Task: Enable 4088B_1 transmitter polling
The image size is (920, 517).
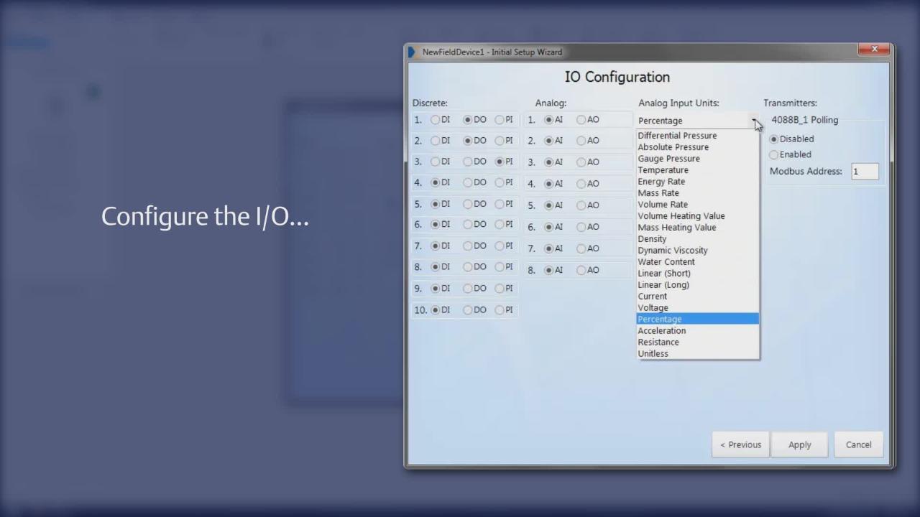Action: pos(774,154)
